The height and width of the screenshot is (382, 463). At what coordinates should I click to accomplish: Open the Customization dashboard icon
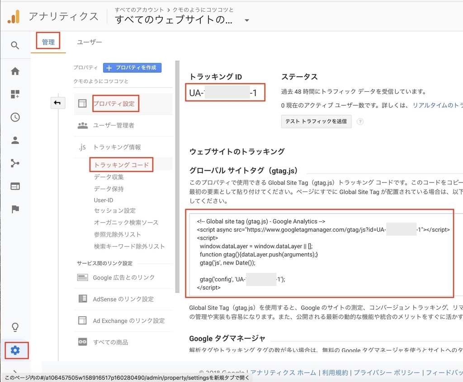(15, 94)
